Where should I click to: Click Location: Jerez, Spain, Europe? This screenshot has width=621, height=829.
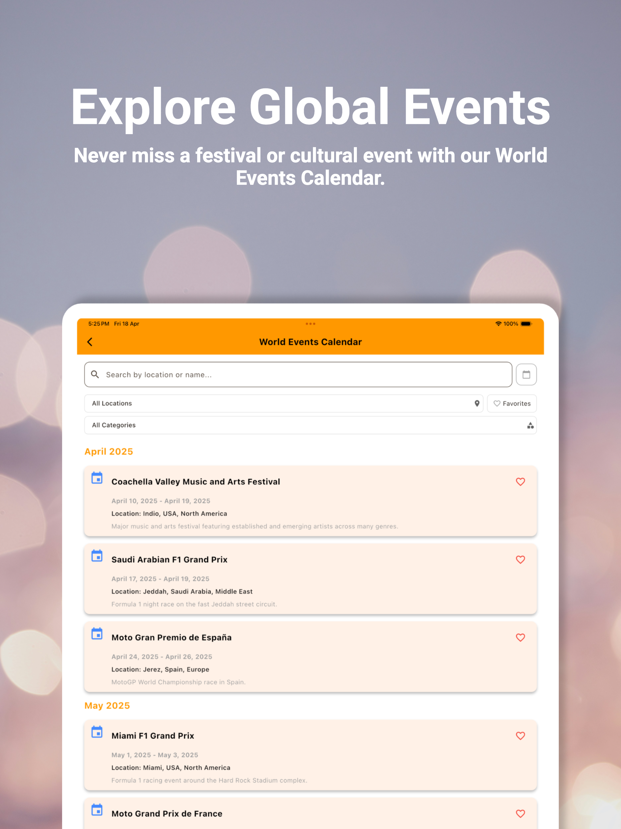pos(160,669)
